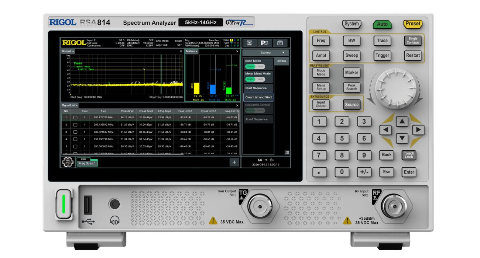Click the blue QPeak meter bar
The width and height of the screenshot is (480, 258).
pyautogui.click(x=213, y=90)
